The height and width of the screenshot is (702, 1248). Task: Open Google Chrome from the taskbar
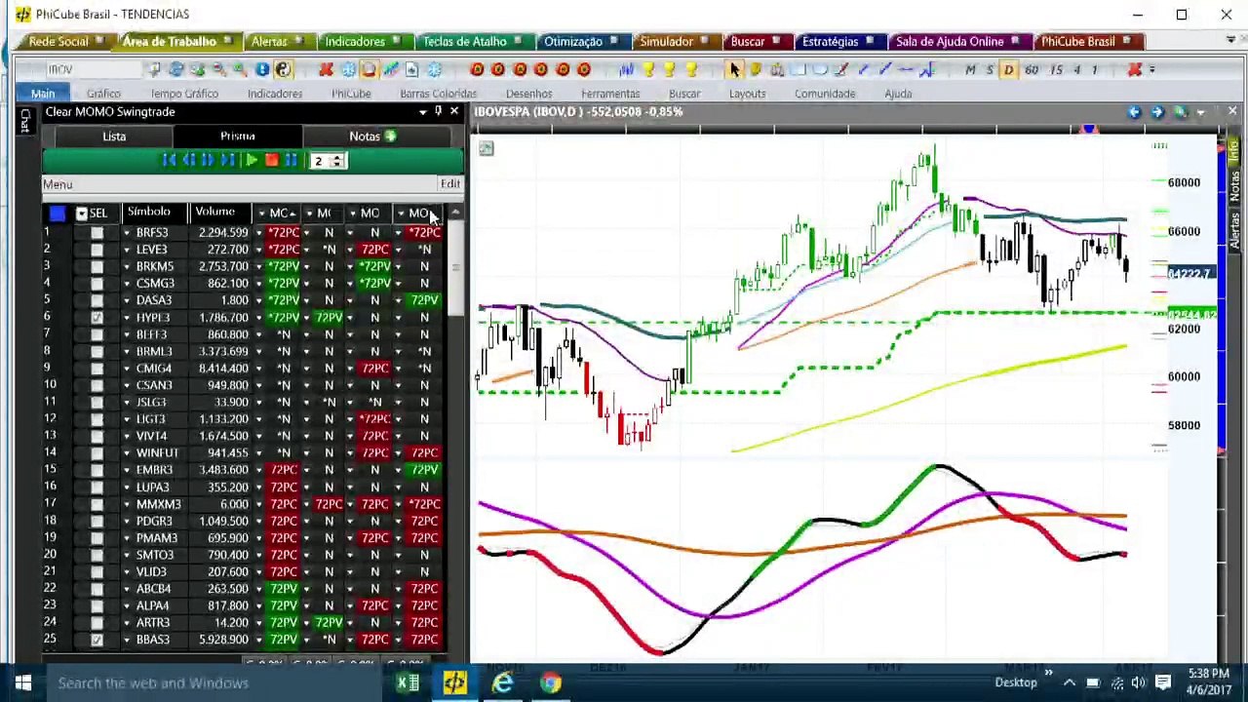[x=550, y=682]
